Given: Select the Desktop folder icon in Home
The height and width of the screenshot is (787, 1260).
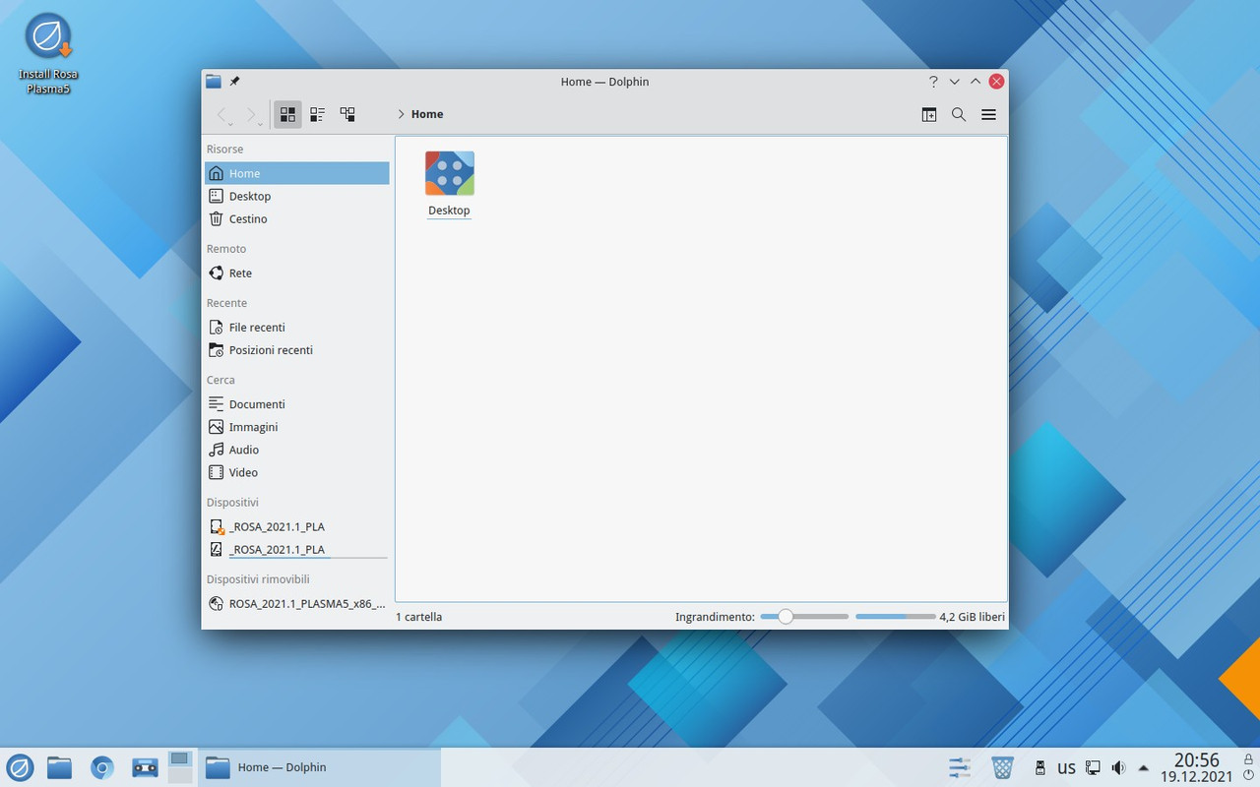Looking at the screenshot, I should (x=450, y=173).
